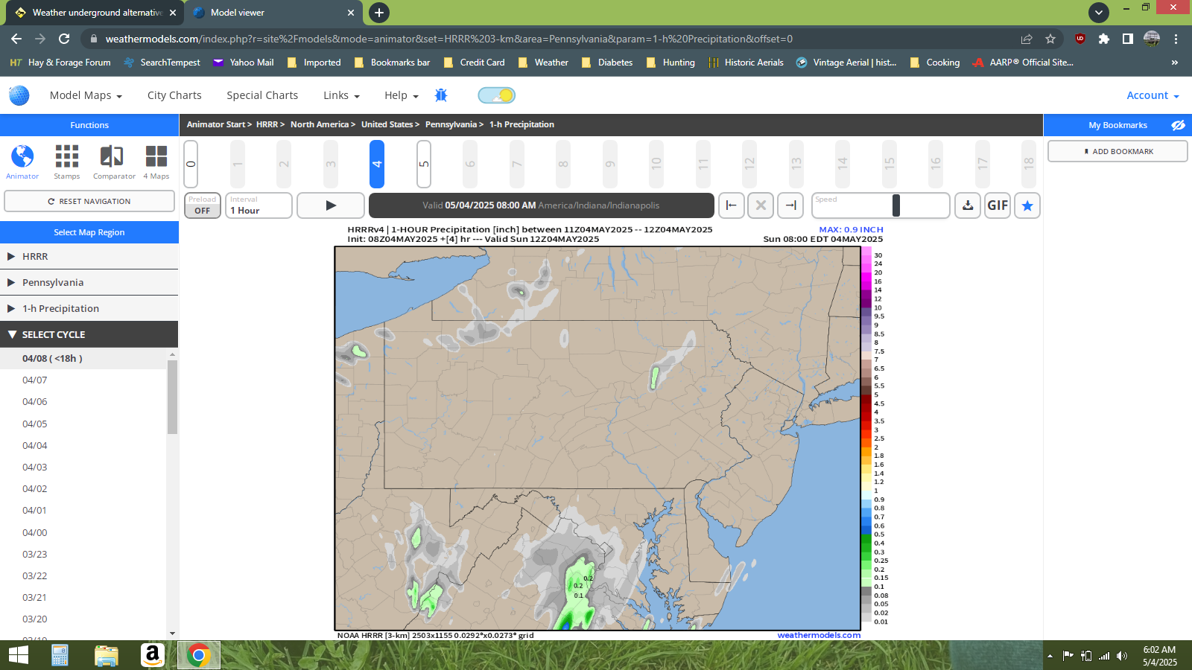Viewport: 1192px width, 670px height.
Task: Change the Interval 1 Hour setting
Action: tap(259, 205)
